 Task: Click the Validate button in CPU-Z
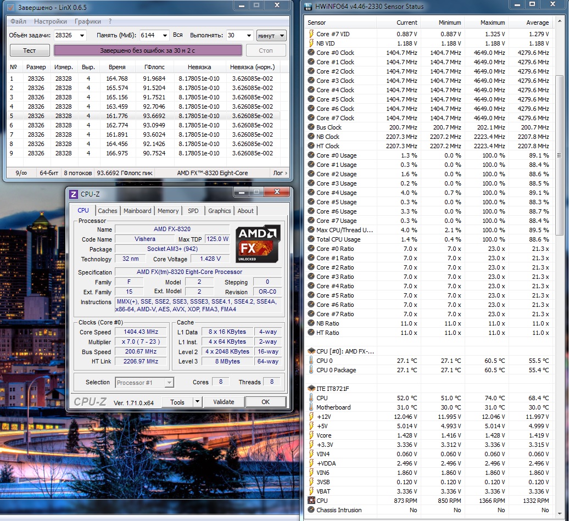click(x=224, y=402)
